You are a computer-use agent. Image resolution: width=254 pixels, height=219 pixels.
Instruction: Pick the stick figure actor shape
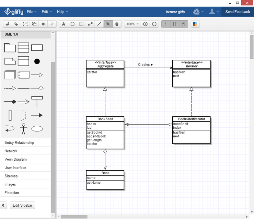coord(23,129)
